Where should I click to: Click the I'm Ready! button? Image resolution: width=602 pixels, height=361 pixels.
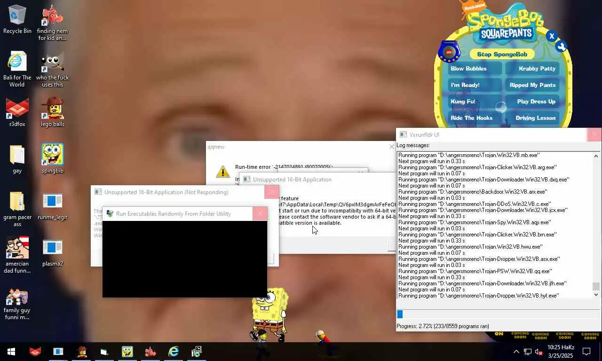[475, 85]
